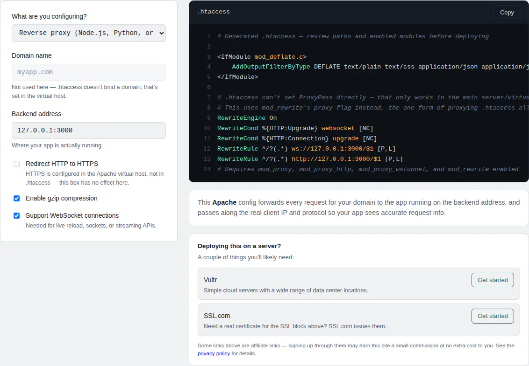529x366 pixels.
Task: Click 'Simple cloud servers' description under Vultr
Action: [286, 290]
